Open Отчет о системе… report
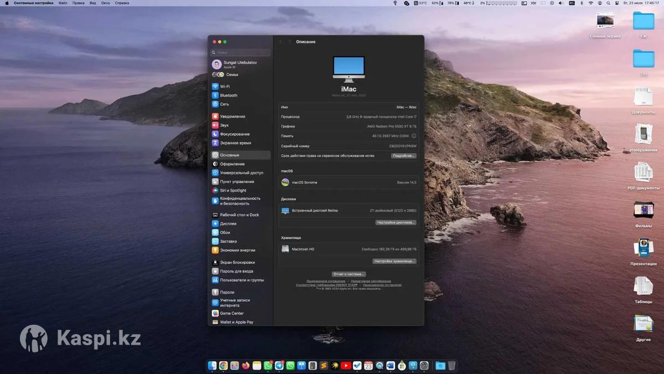 pos(349,274)
